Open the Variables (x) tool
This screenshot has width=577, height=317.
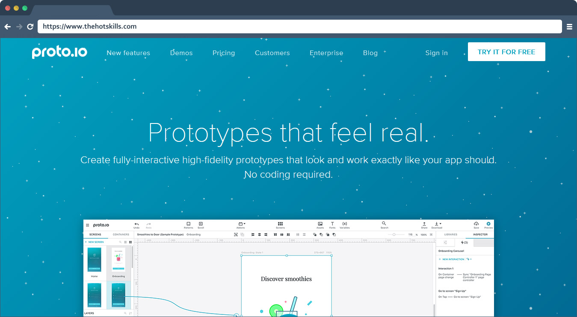coord(345,224)
